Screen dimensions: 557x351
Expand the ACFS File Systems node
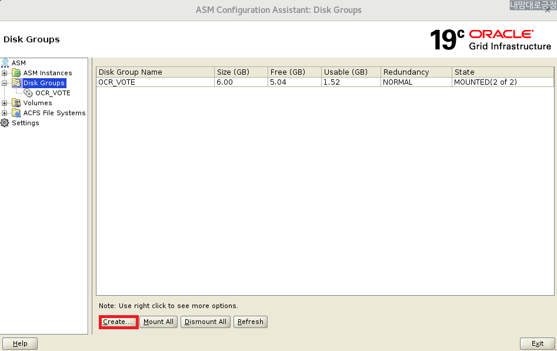(x=4, y=113)
